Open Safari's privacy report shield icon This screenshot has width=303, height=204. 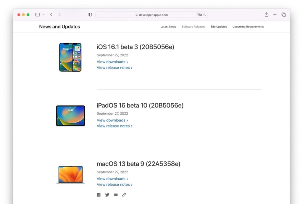click(90, 14)
